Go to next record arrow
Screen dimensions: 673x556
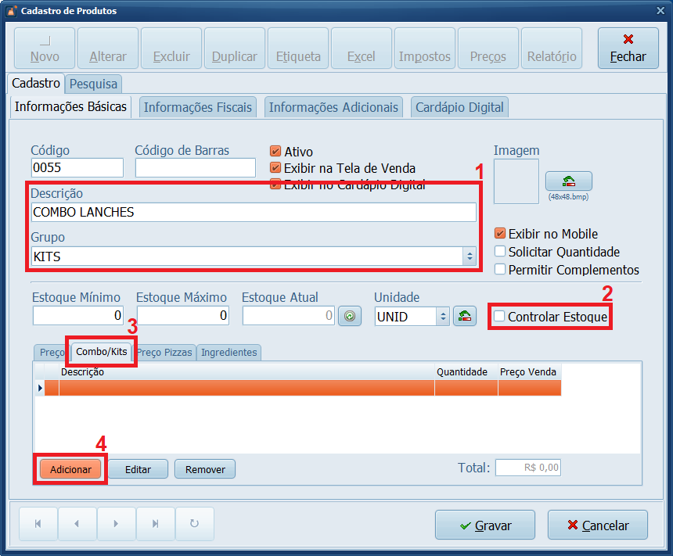point(116,525)
